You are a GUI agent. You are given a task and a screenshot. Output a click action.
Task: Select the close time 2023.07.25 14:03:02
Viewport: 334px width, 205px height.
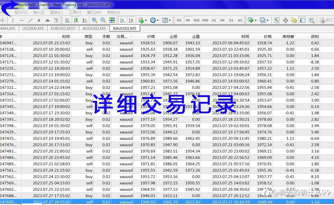tap(231, 183)
